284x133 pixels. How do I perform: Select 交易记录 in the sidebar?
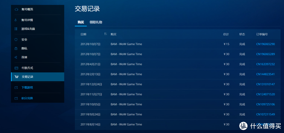38,77
